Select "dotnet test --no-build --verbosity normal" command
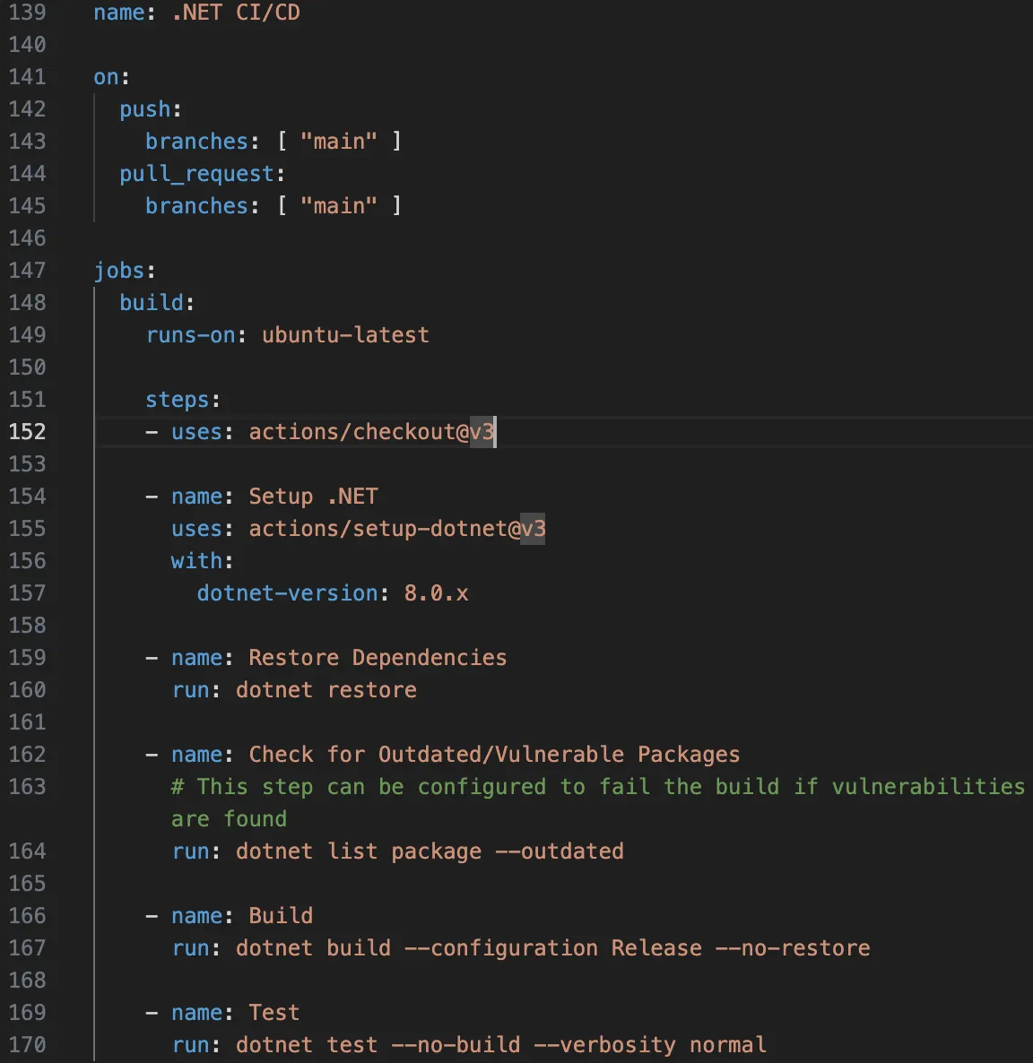This screenshot has width=1033, height=1063. point(500,1044)
